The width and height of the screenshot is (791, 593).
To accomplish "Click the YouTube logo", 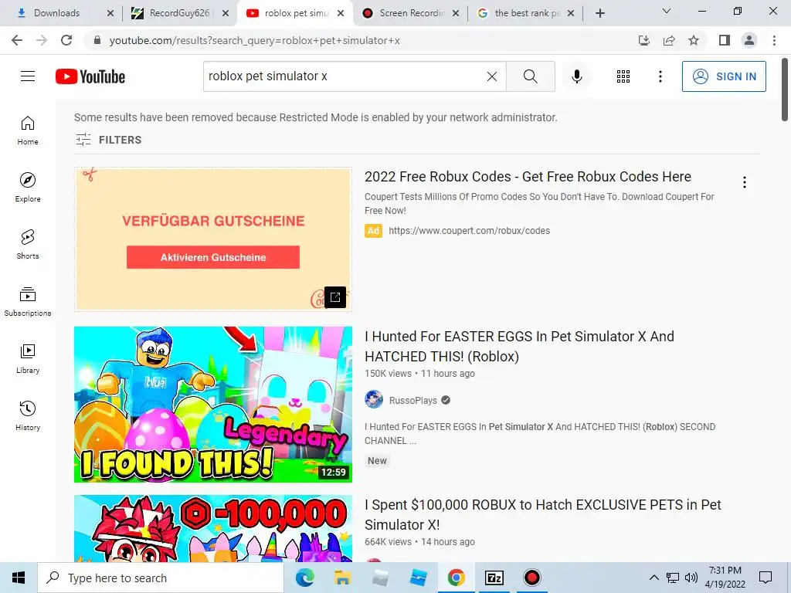I will (90, 76).
